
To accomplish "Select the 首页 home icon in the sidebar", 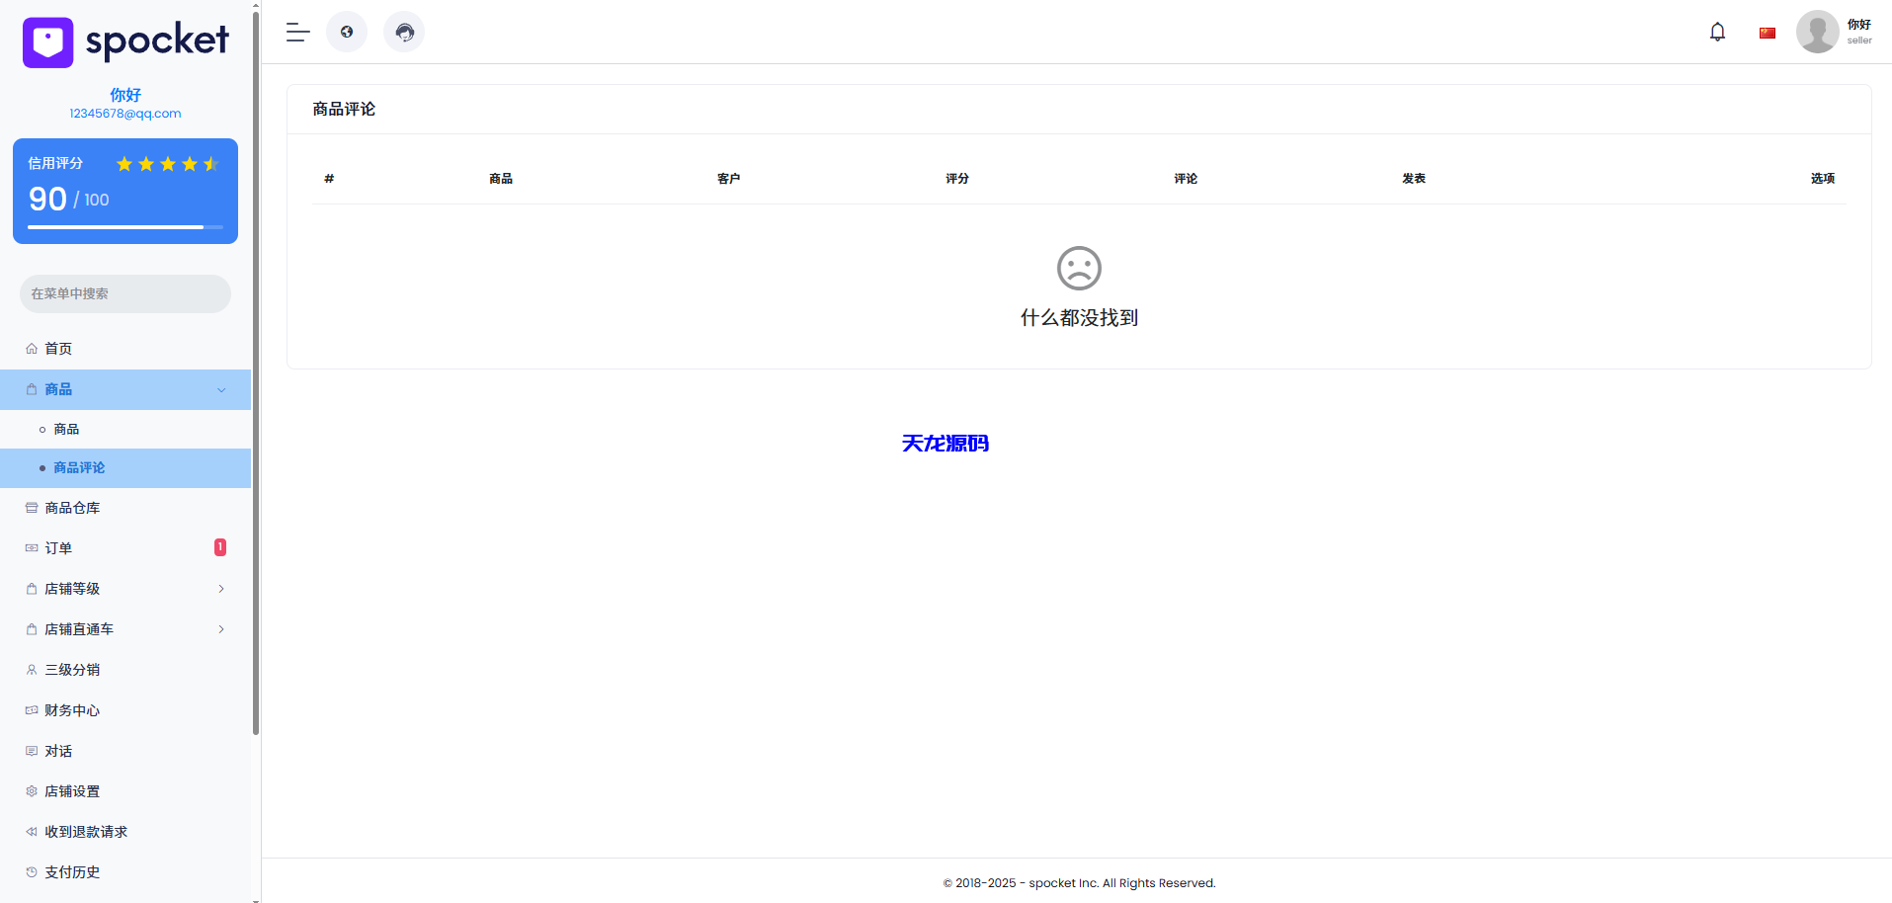I will pos(32,348).
